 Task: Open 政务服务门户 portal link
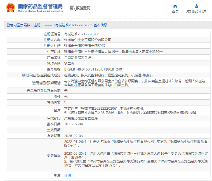pos(196,11)
